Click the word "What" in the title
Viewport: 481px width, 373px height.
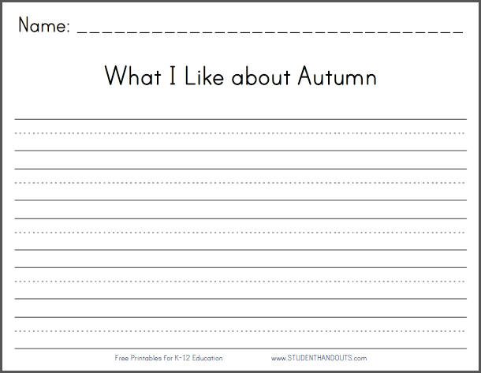(x=132, y=76)
